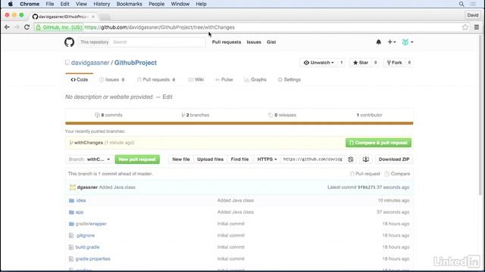Open the user avatar menu
485x272 pixels.
(408, 42)
